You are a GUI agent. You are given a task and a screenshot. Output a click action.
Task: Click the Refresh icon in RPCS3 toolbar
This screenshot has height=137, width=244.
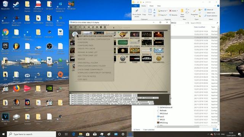75,27
